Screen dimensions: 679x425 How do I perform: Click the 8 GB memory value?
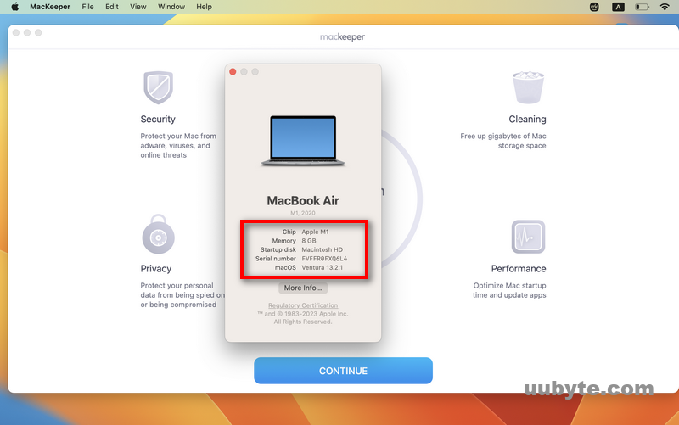point(309,241)
